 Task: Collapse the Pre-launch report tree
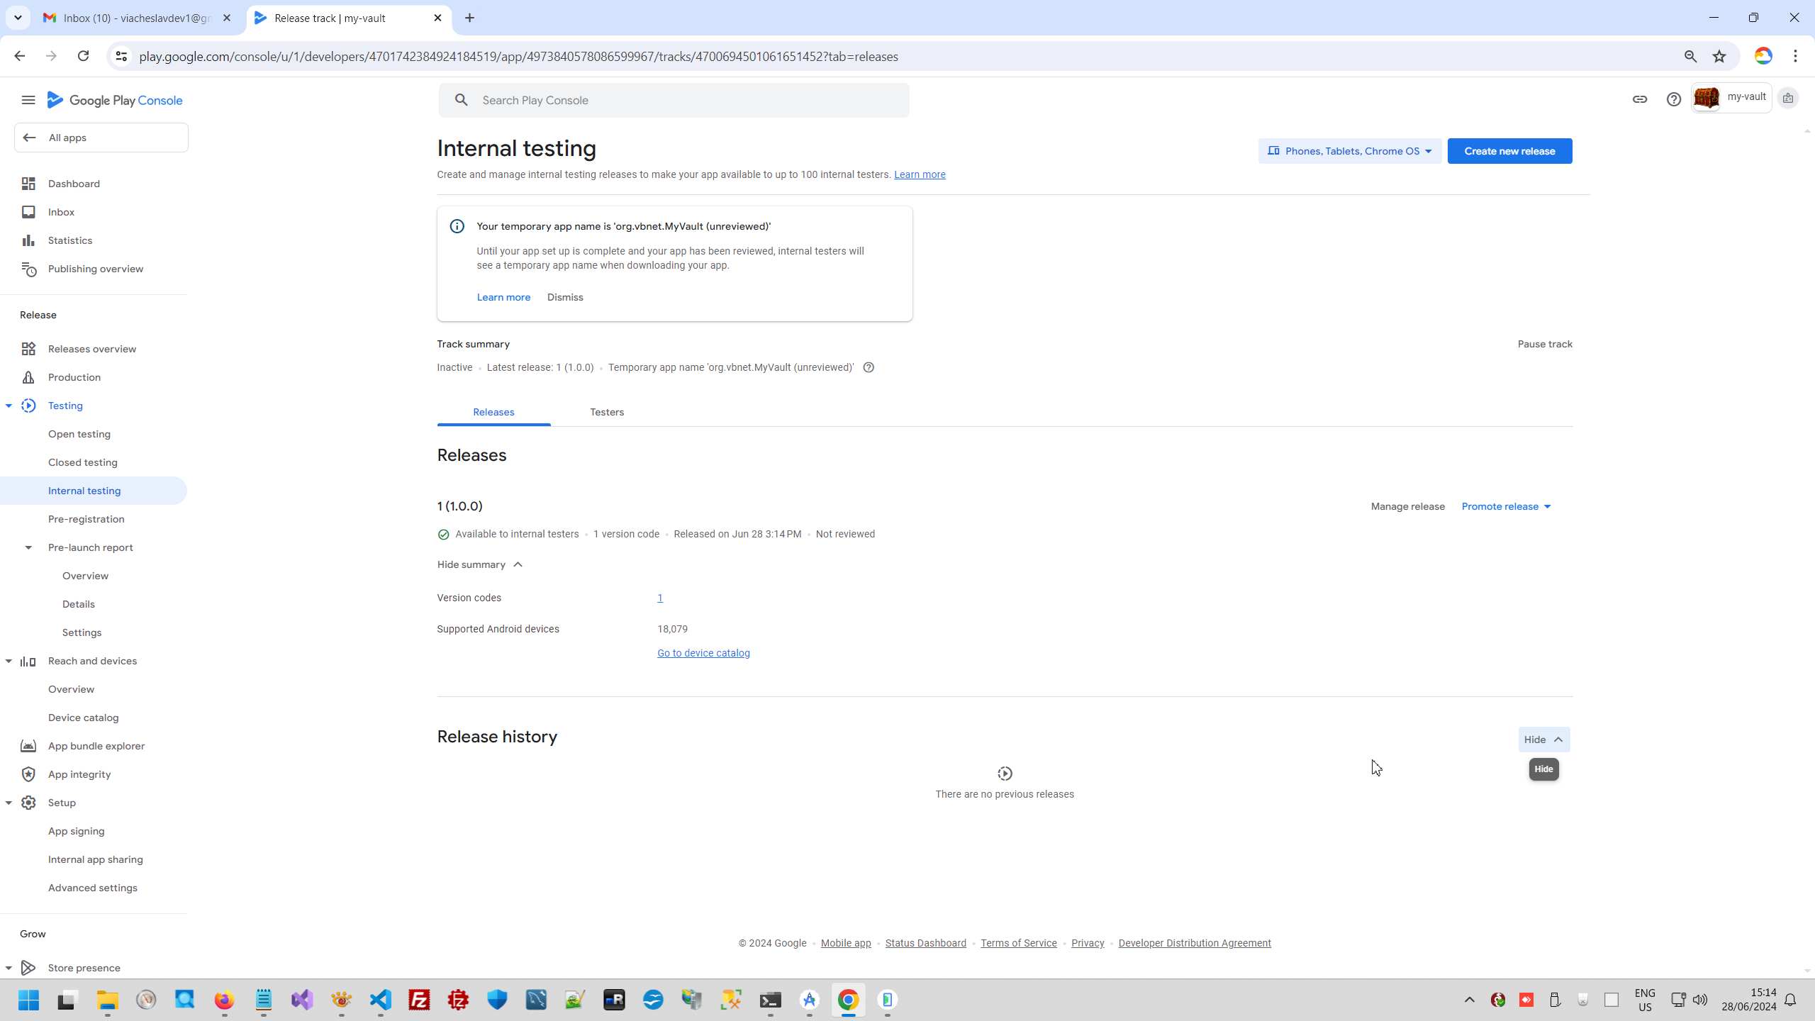pos(28,547)
